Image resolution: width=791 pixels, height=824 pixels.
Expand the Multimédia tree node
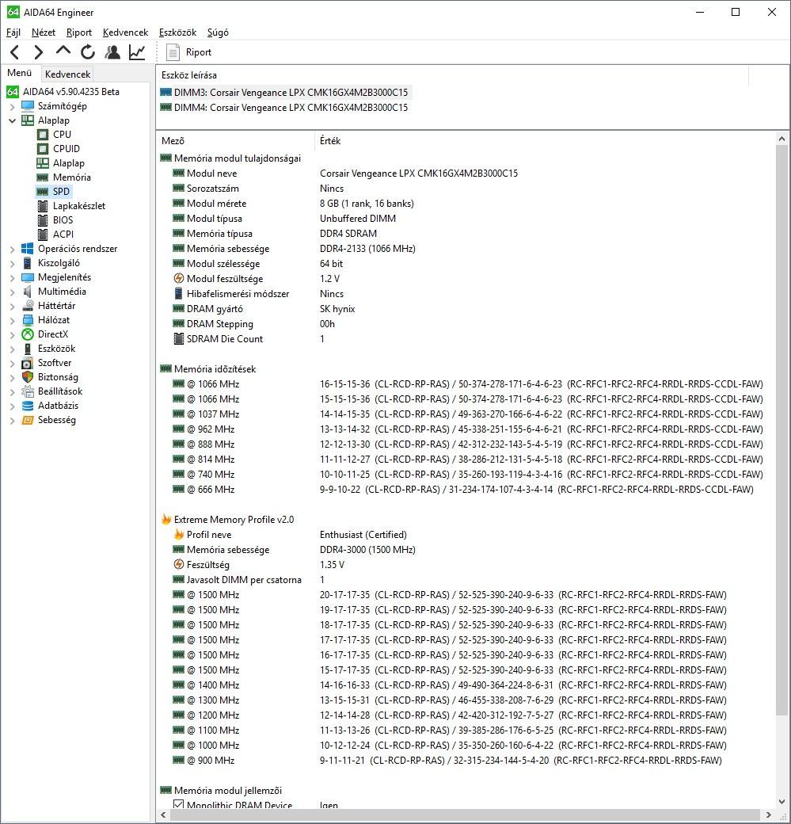tap(12, 291)
